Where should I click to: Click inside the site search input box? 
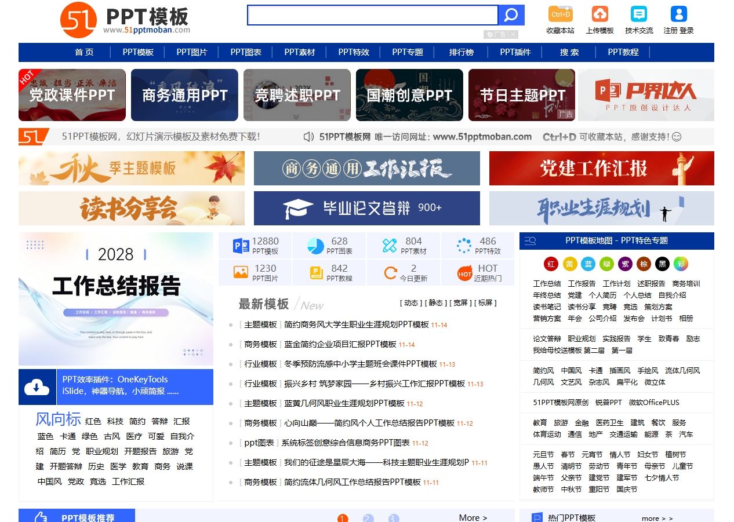click(x=372, y=15)
